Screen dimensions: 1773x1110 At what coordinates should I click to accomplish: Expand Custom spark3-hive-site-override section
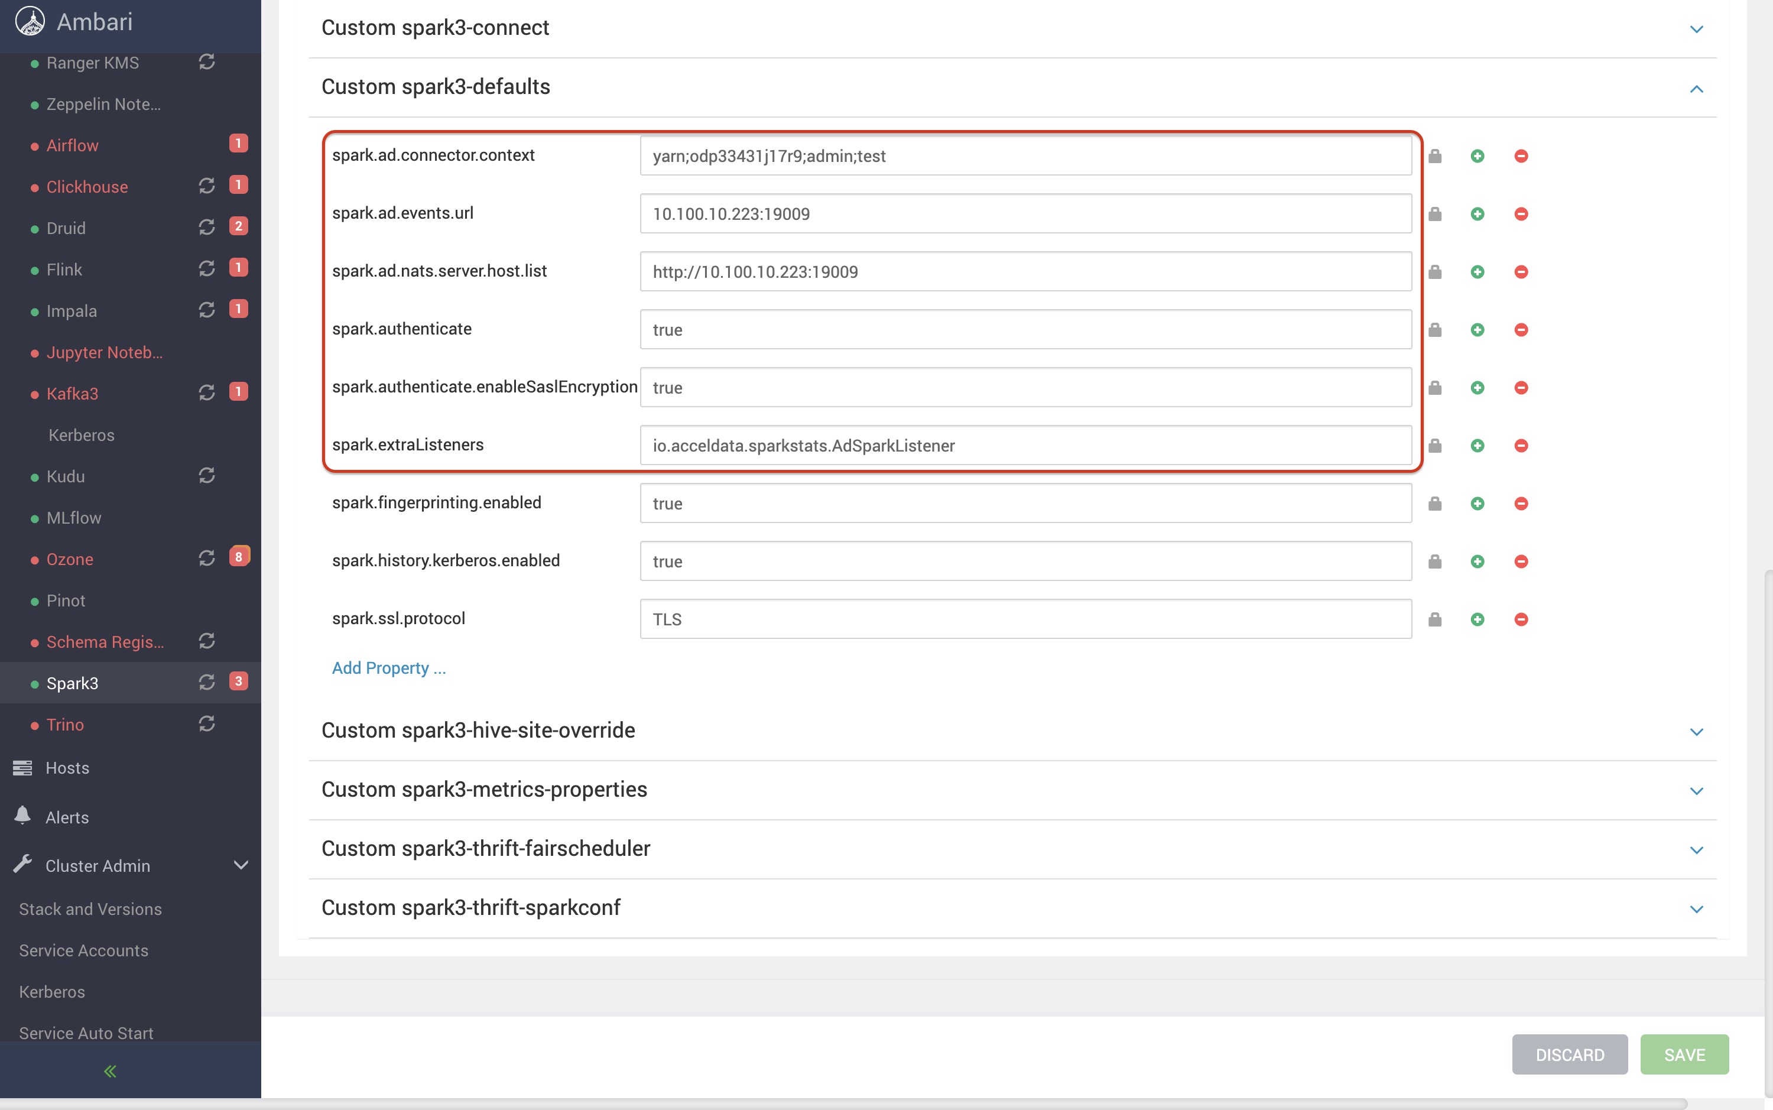point(1696,732)
